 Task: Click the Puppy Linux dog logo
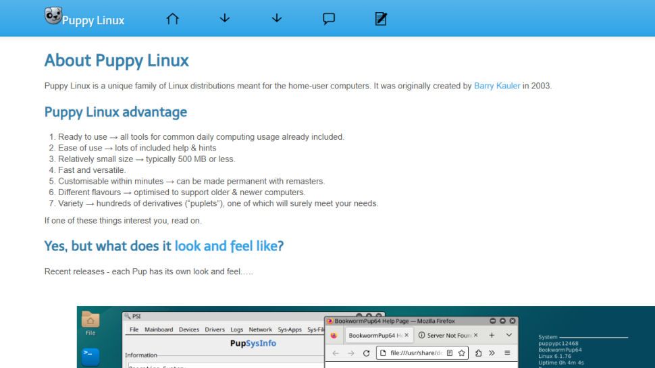[53, 16]
